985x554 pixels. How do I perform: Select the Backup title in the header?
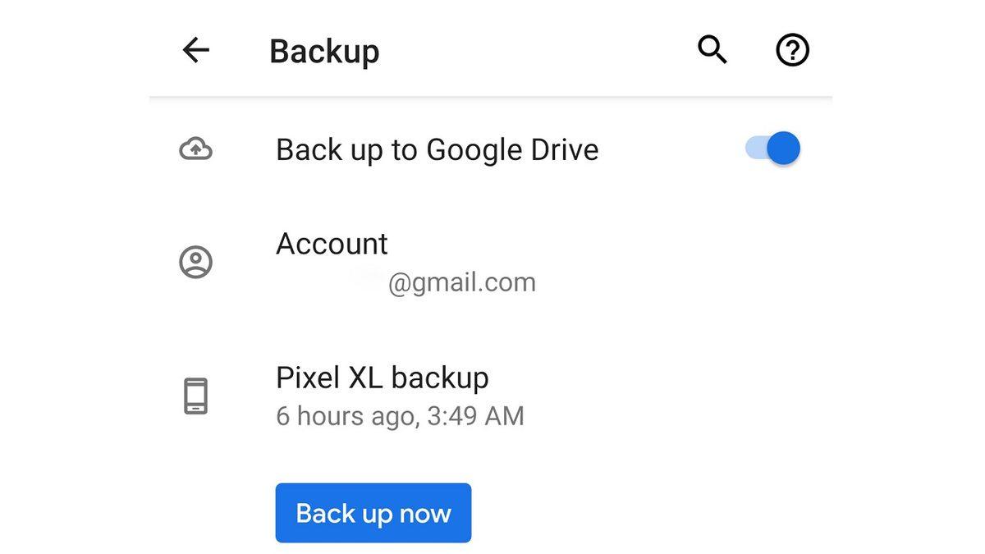[x=323, y=50]
